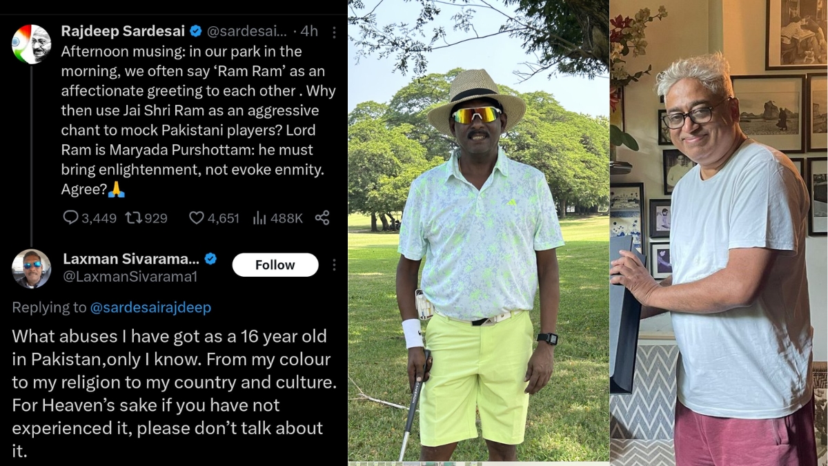Open Laxman Sivaramakrishnan's profile avatar
This screenshot has width=828, height=466.
[31, 269]
